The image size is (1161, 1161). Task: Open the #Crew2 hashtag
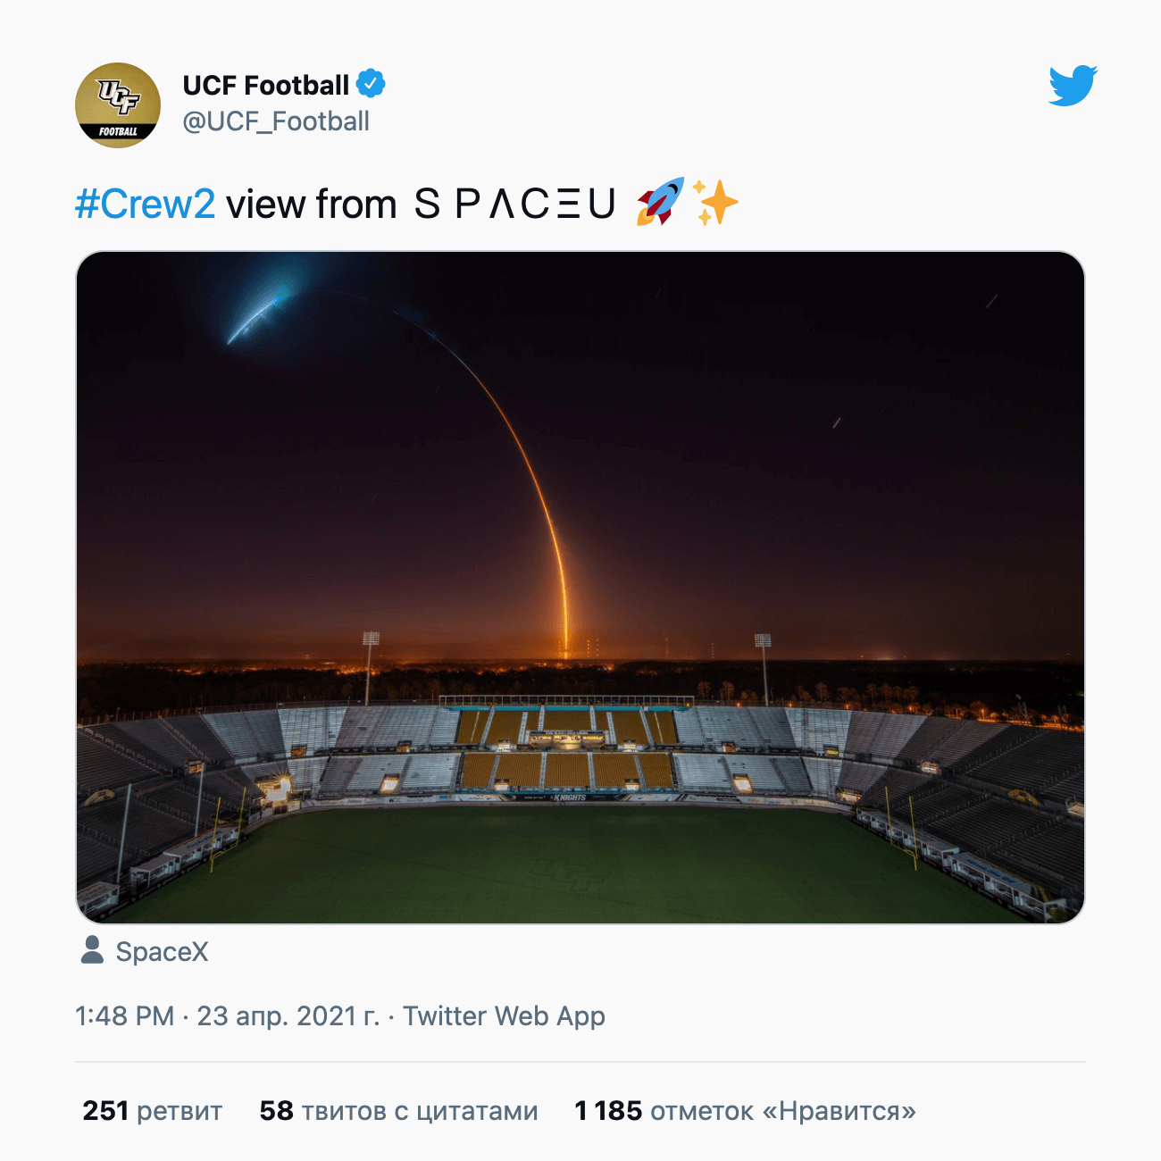click(x=145, y=204)
